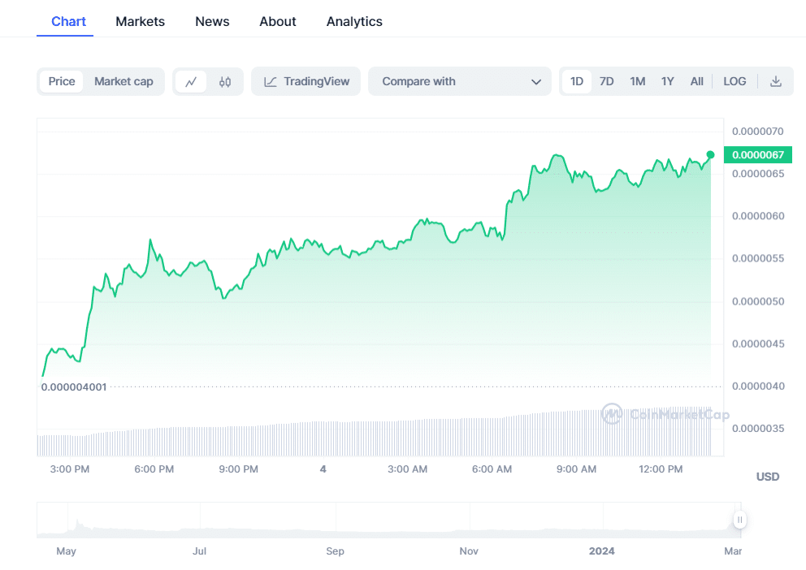Open TradingView chart view

pyautogui.click(x=305, y=81)
